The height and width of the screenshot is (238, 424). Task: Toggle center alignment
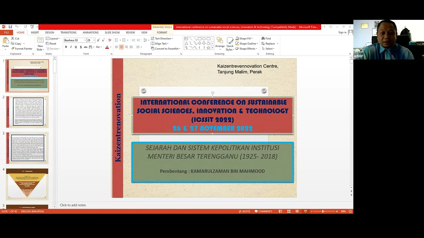[x=121, y=47]
